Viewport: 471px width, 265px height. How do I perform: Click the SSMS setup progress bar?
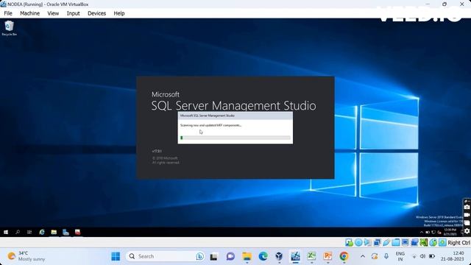235,138
